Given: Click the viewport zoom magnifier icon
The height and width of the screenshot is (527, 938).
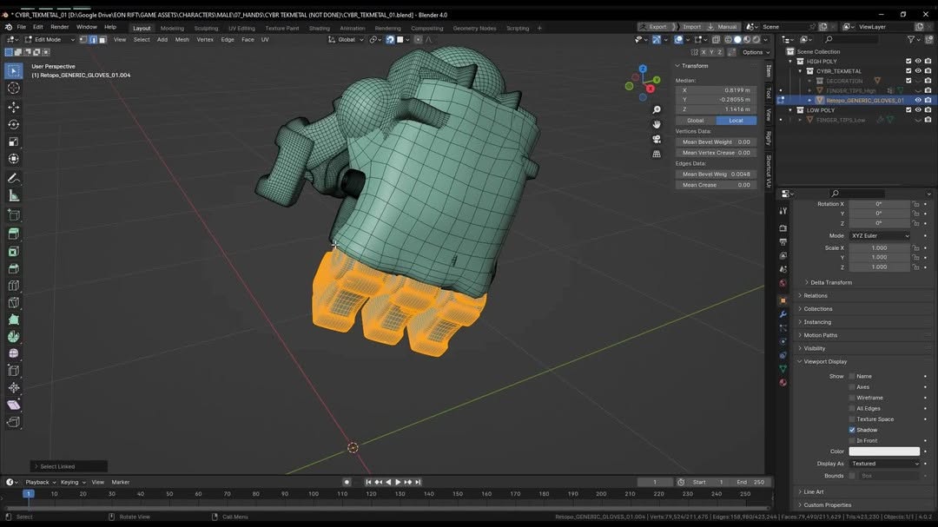Looking at the screenshot, I should coord(657,110).
